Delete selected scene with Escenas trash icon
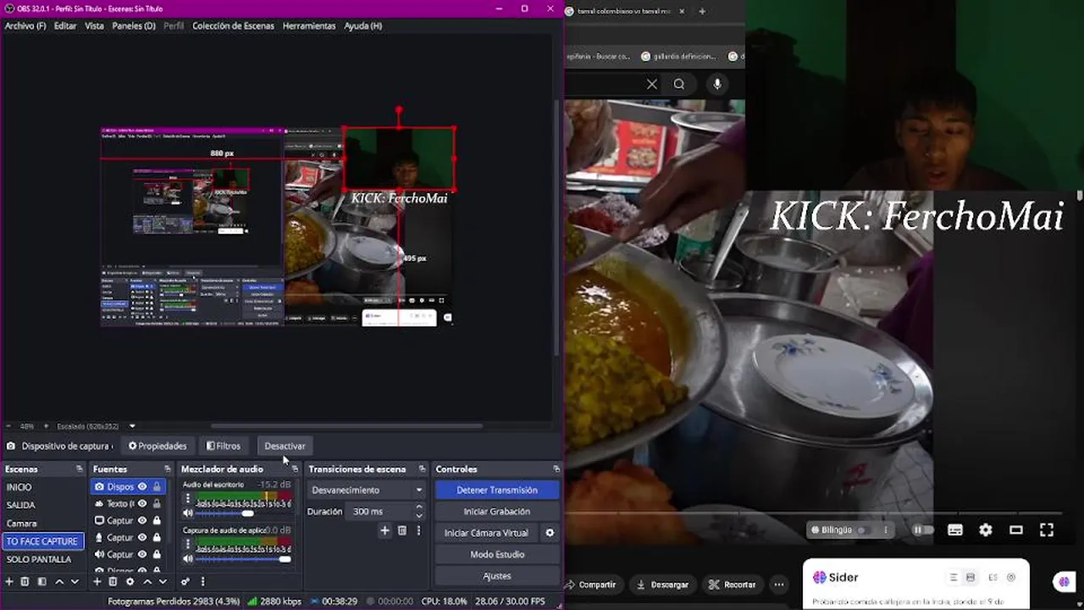The height and width of the screenshot is (610, 1084). 25,581
